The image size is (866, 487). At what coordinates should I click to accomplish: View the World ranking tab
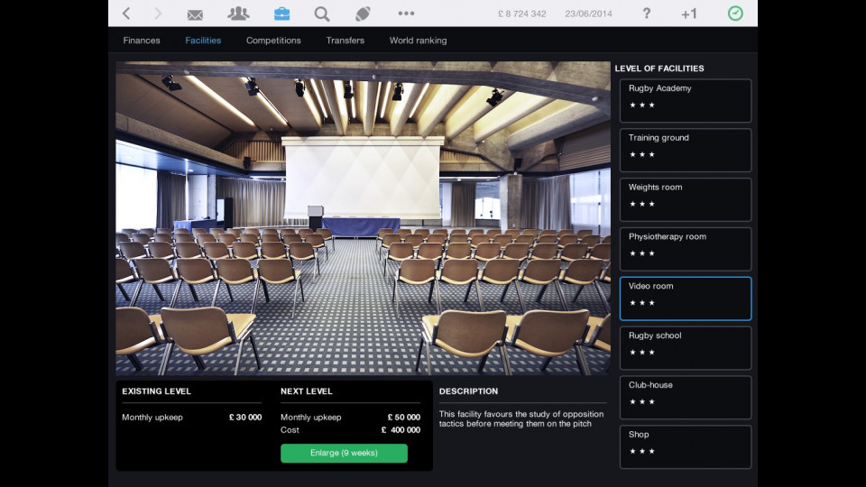pyautogui.click(x=418, y=41)
